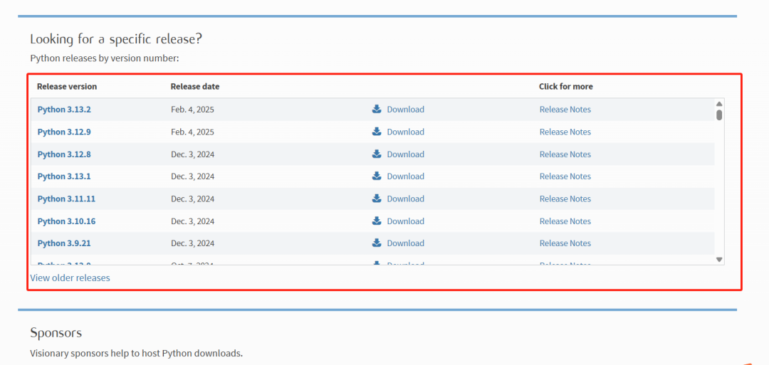The height and width of the screenshot is (365, 769).
Task: Click the Click for more column header
Action: (566, 87)
